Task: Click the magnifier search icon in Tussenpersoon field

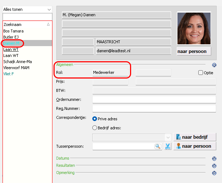Action: tap(158, 146)
